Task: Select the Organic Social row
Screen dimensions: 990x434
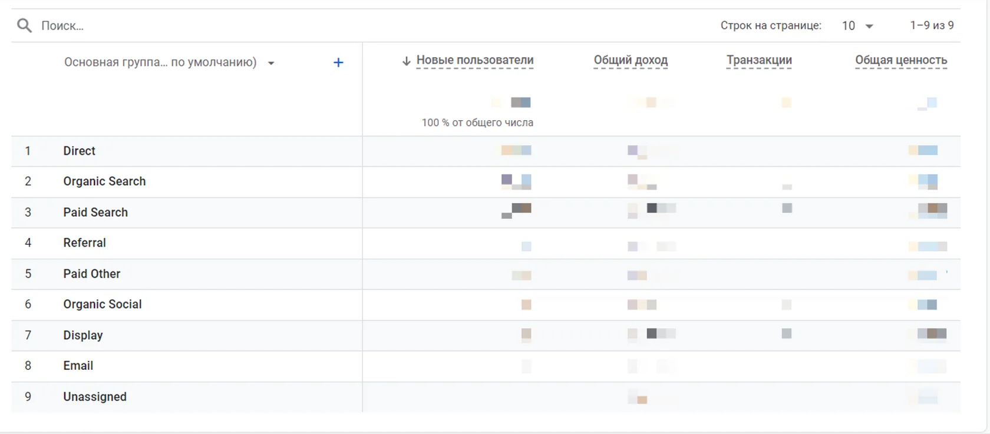Action: [x=486, y=304]
